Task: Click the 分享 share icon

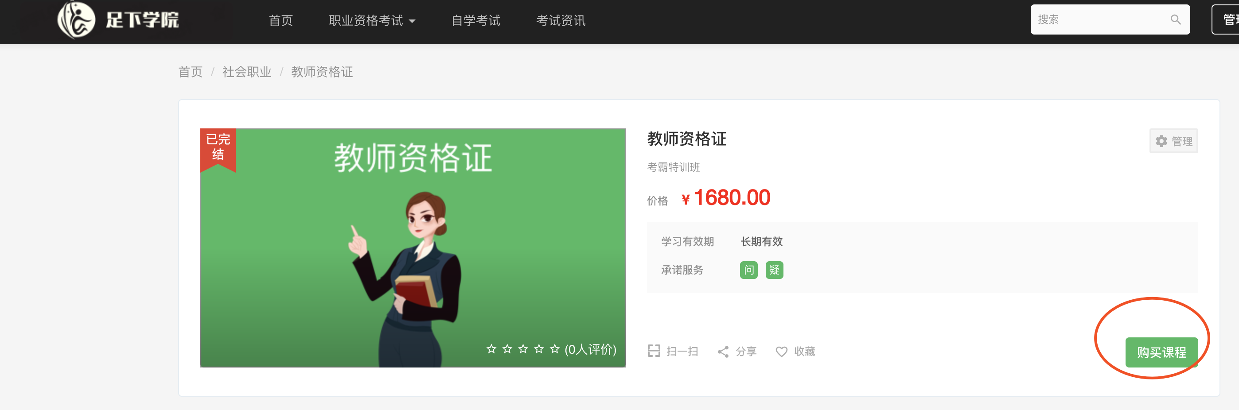Action: click(x=723, y=352)
